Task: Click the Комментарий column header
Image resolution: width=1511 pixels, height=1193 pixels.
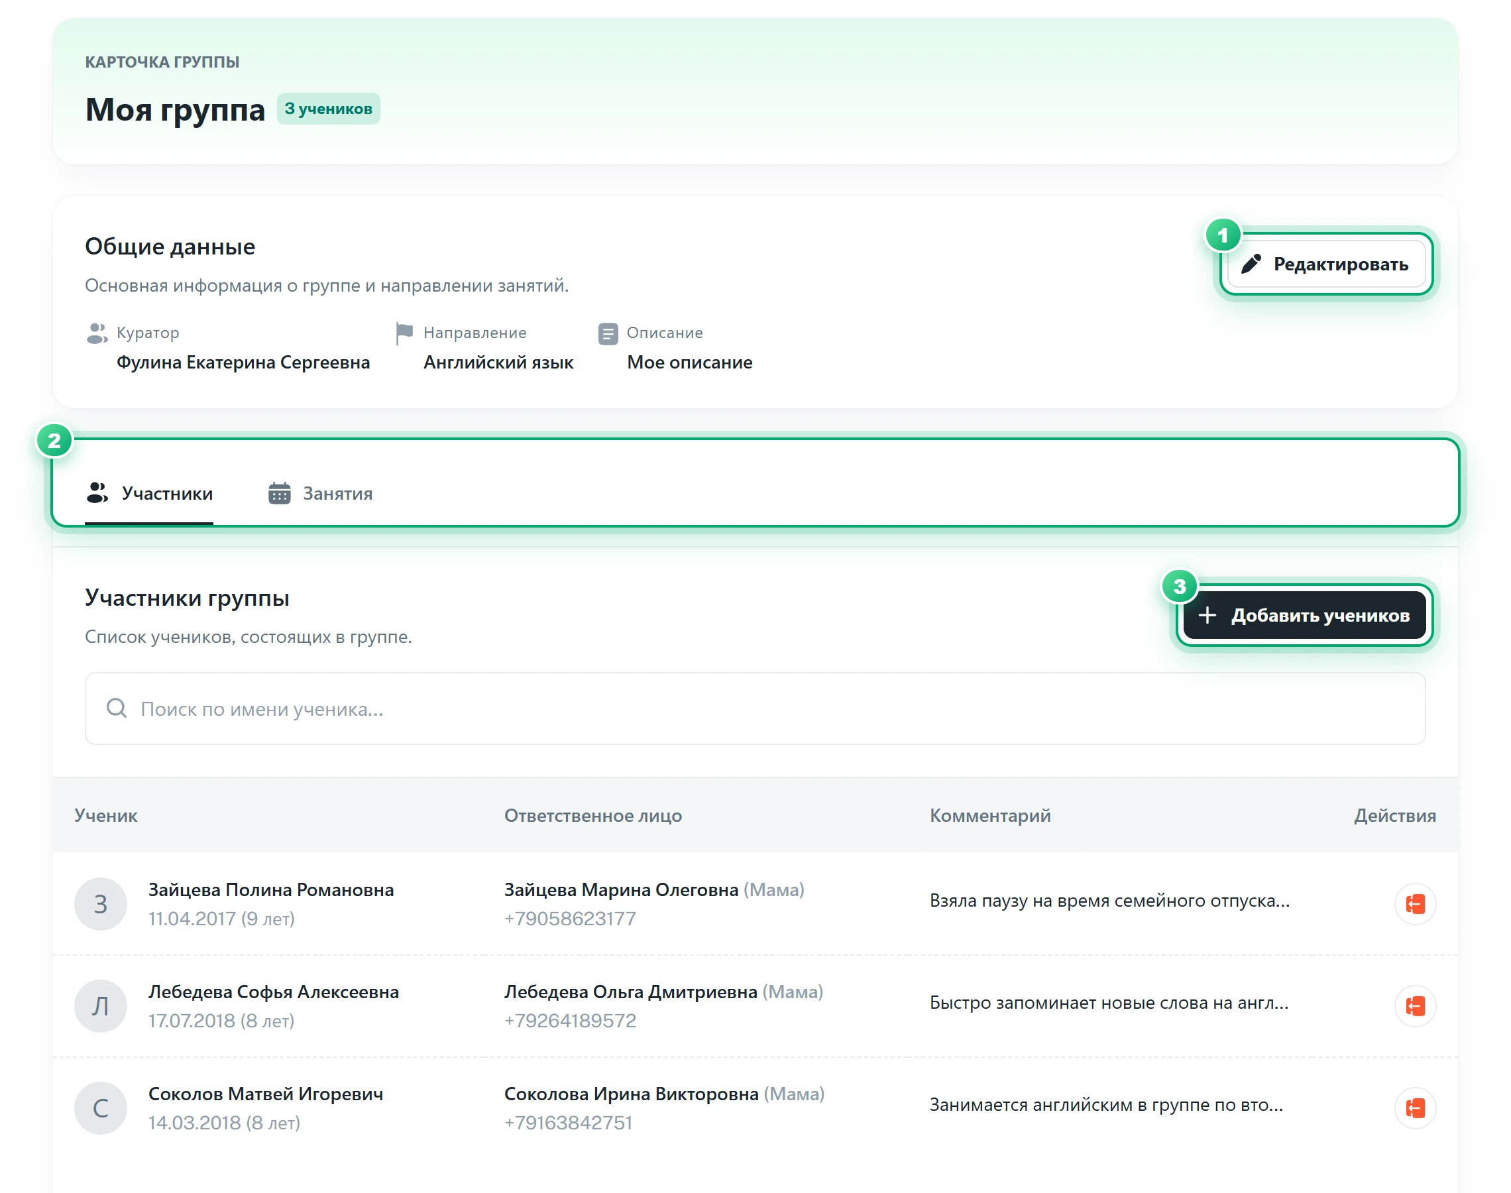Action: click(989, 815)
